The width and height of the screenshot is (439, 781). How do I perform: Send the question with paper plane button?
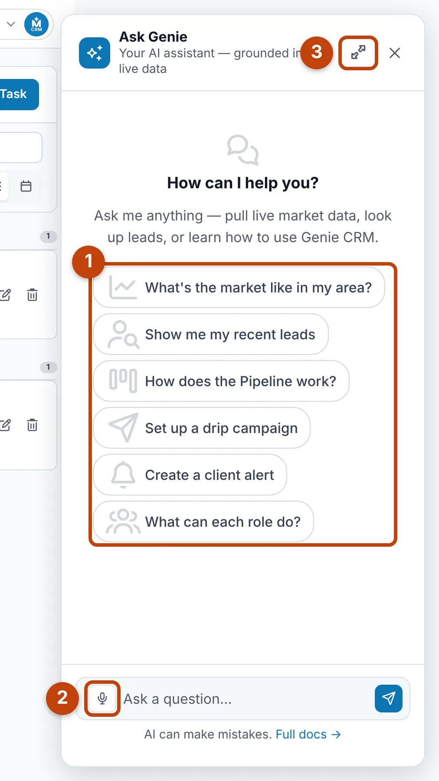click(389, 698)
